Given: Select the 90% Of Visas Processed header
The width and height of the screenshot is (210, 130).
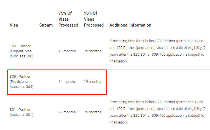Looking at the screenshot, I should pos(94,19).
